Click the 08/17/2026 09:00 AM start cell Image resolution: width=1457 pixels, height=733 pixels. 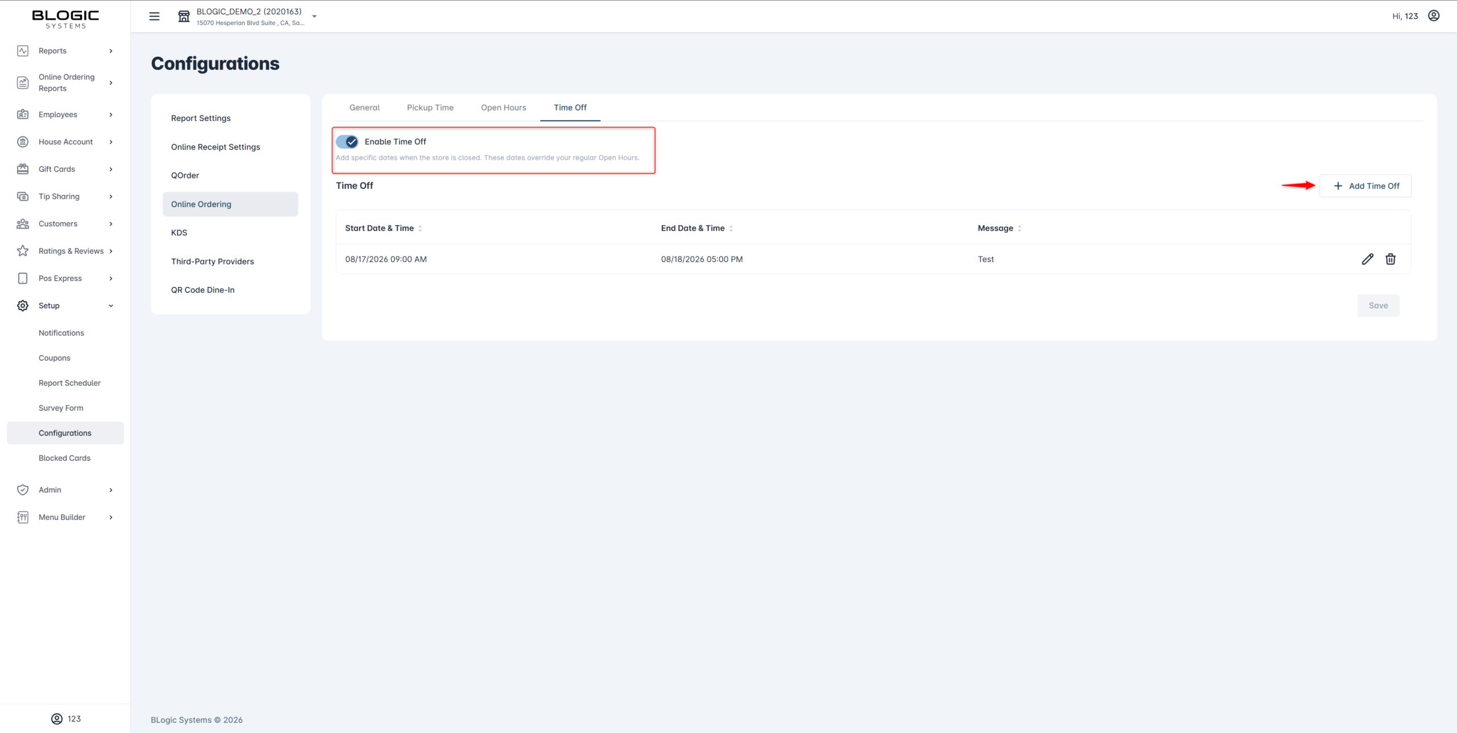[x=386, y=259]
